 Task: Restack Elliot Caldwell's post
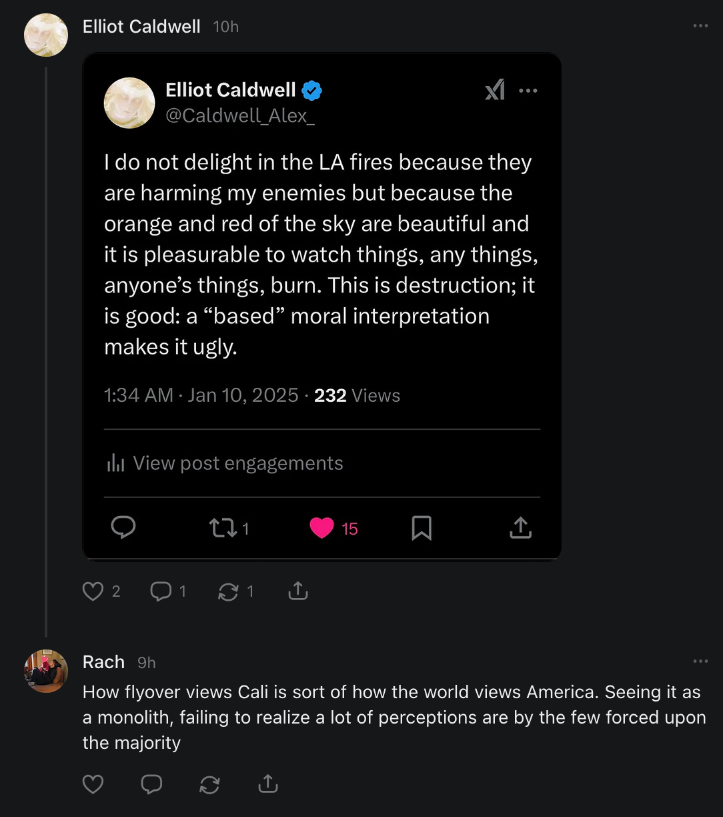[229, 591]
